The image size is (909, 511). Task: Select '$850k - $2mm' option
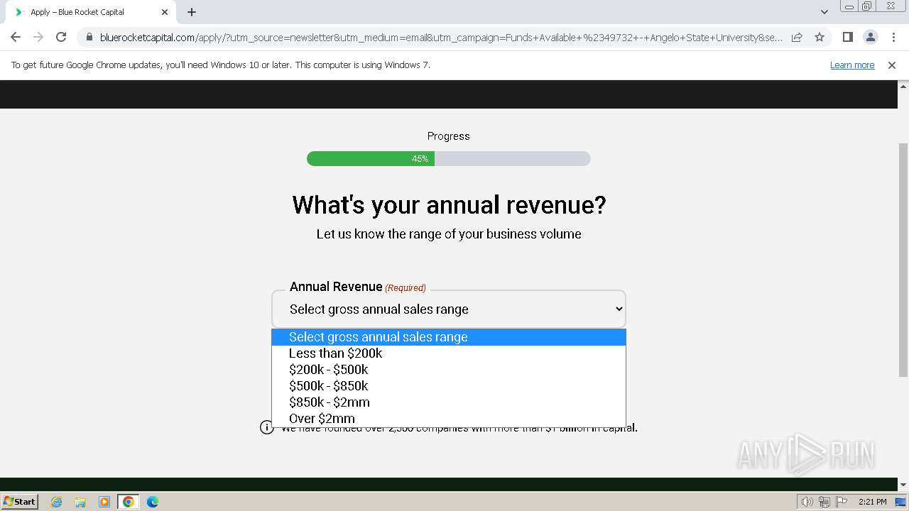pyautogui.click(x=449, y=402)
